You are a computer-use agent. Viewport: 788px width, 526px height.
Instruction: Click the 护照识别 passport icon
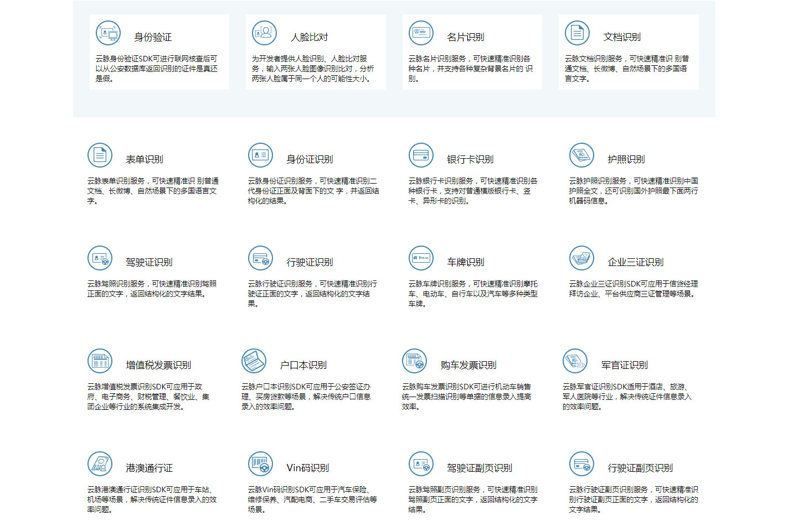pos(581,155)
